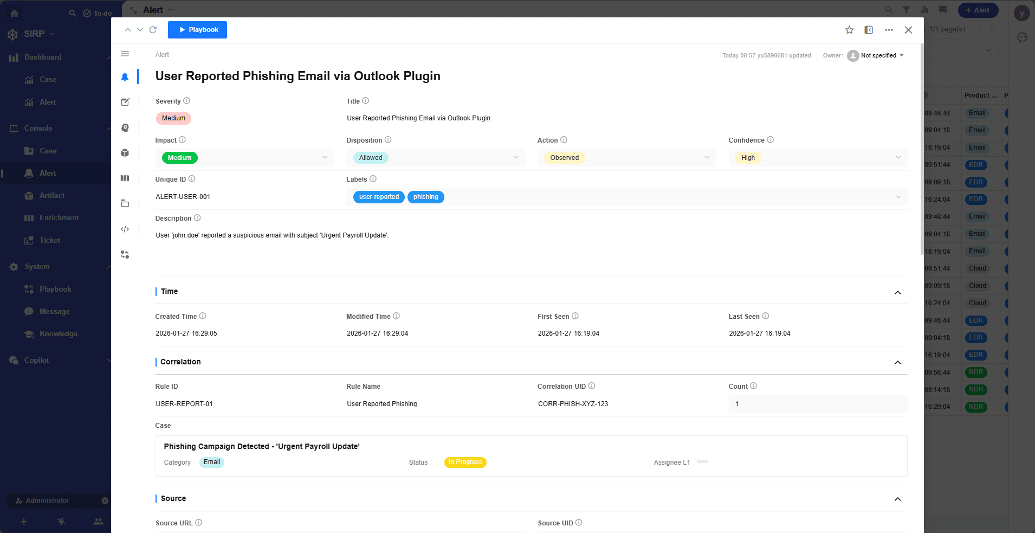Open the Disposition dropdown showing Allowed
1035x533 pixels.
click(x=436, y=158)
